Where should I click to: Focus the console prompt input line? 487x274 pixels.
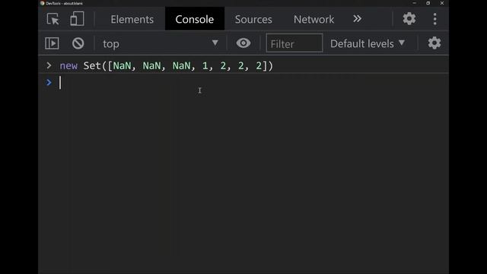coord(243,83)
